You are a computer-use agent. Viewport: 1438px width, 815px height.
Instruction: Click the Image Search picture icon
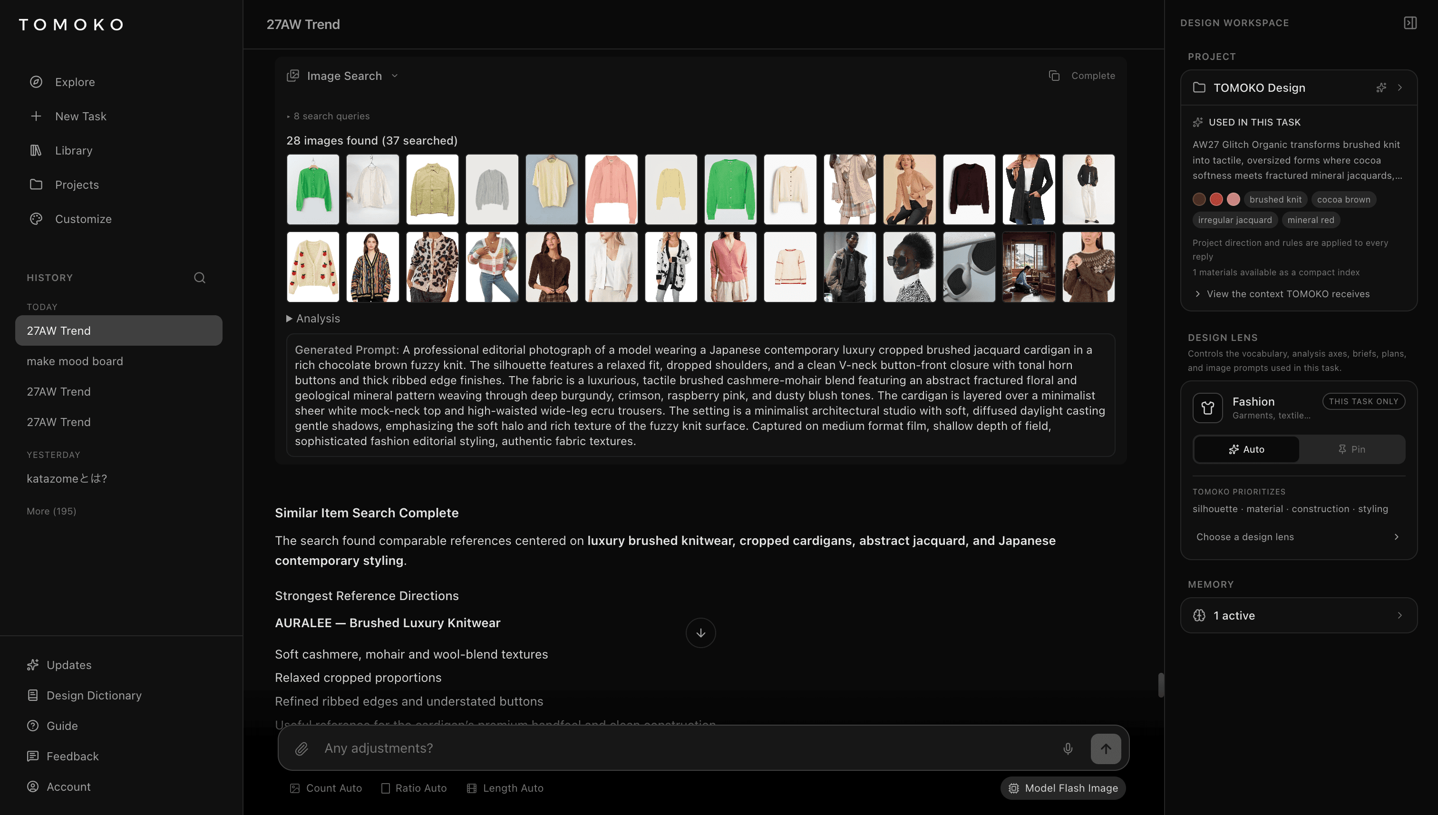[x=293, y=76]
